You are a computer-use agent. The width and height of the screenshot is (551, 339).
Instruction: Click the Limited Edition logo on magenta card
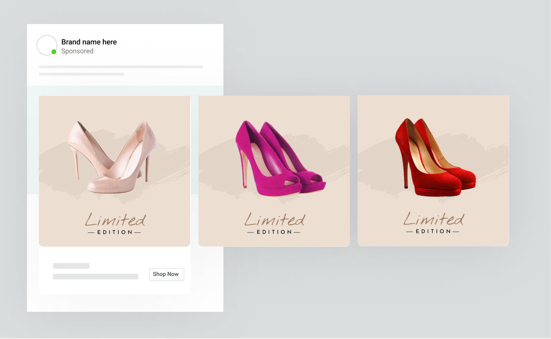point(274,223)
